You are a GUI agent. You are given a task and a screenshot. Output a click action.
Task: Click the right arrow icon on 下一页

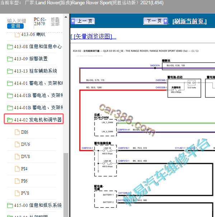tap(165, 21)
